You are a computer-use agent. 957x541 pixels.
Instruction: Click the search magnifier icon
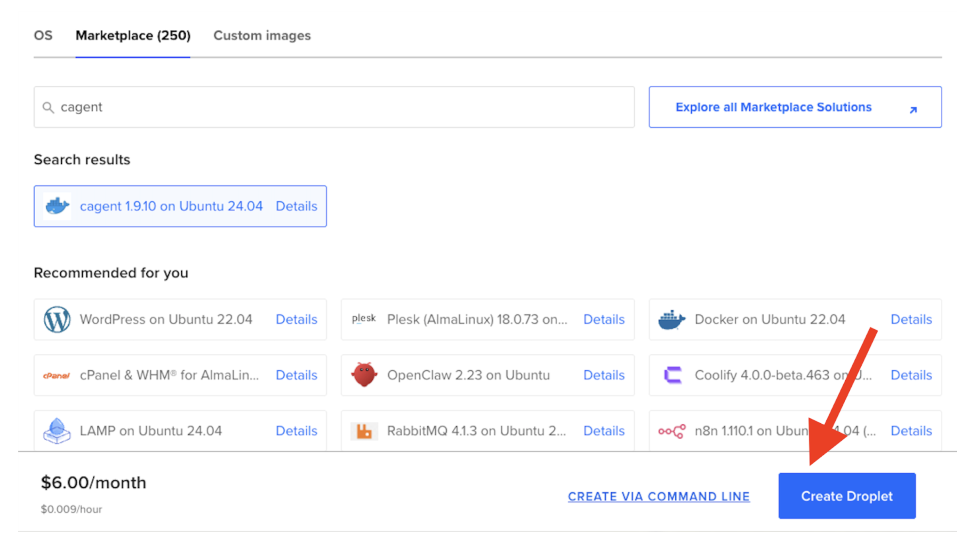48,107
